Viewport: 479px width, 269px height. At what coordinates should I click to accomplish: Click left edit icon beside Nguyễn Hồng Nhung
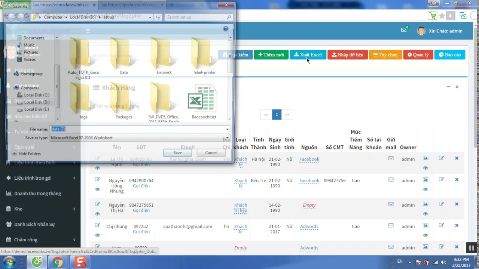97,180
